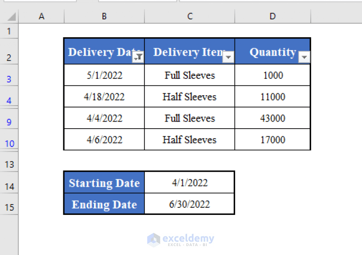Select column B header
Screen dimensions: 362x255
click(x=104, y=16)
